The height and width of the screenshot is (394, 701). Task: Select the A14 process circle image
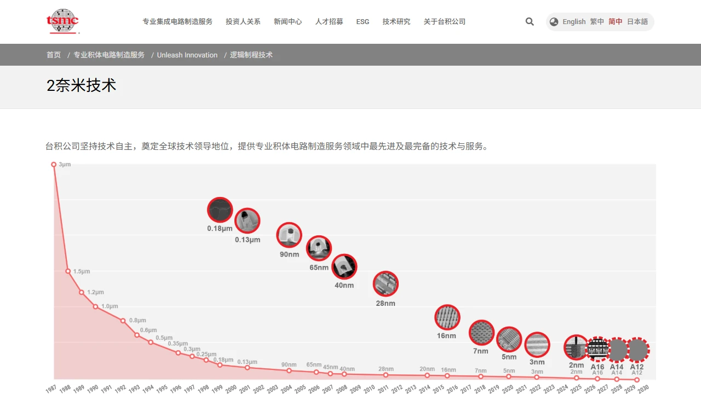[617, 350]
